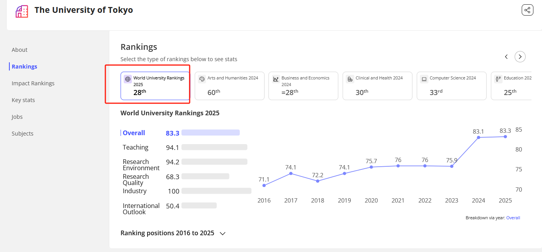
Task: Click the Industry score progress bar
Action: coord(216,191)
